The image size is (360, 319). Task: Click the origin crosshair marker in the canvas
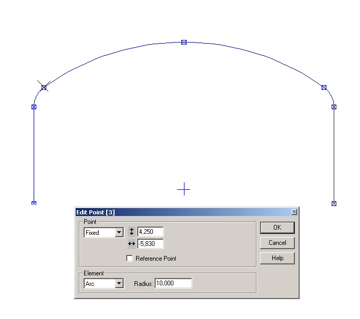184,189
